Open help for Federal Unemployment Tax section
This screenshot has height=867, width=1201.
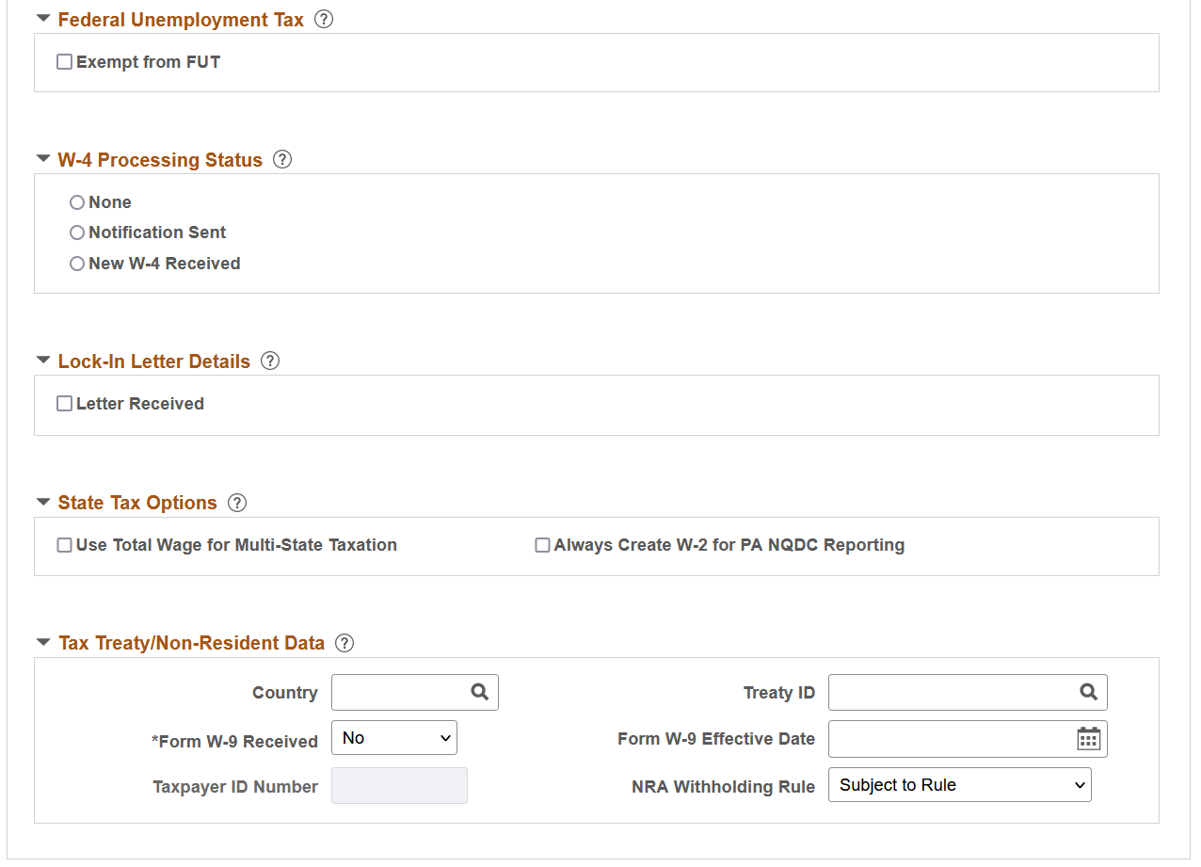(323, 19)
